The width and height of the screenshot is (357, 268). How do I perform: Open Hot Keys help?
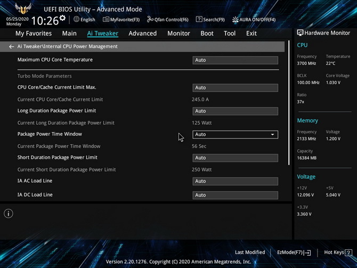[338, 253]
